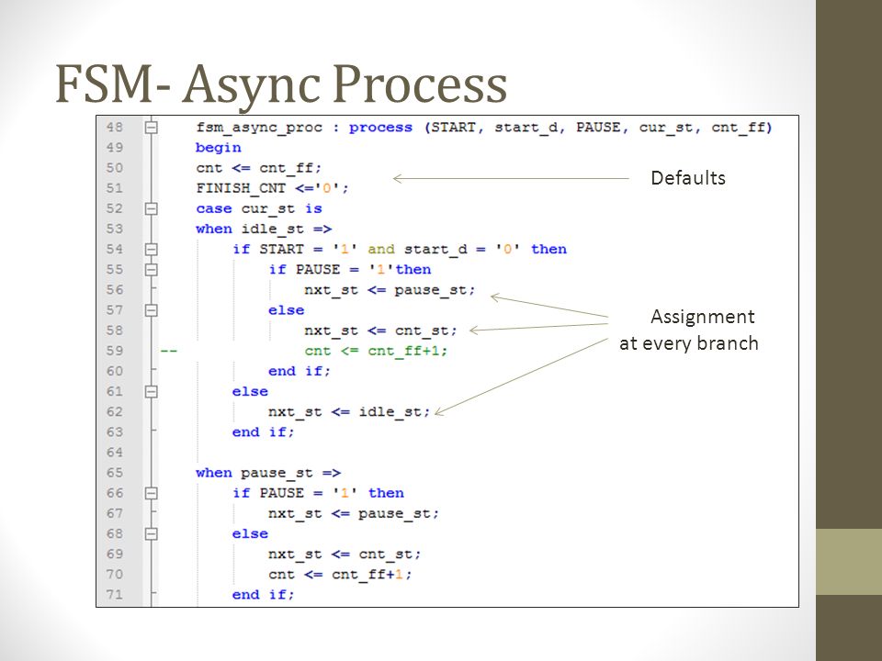Screen dimensions: 882x661
Task: Click 'case cur_st is' on line 52
Action: (259, 208)
